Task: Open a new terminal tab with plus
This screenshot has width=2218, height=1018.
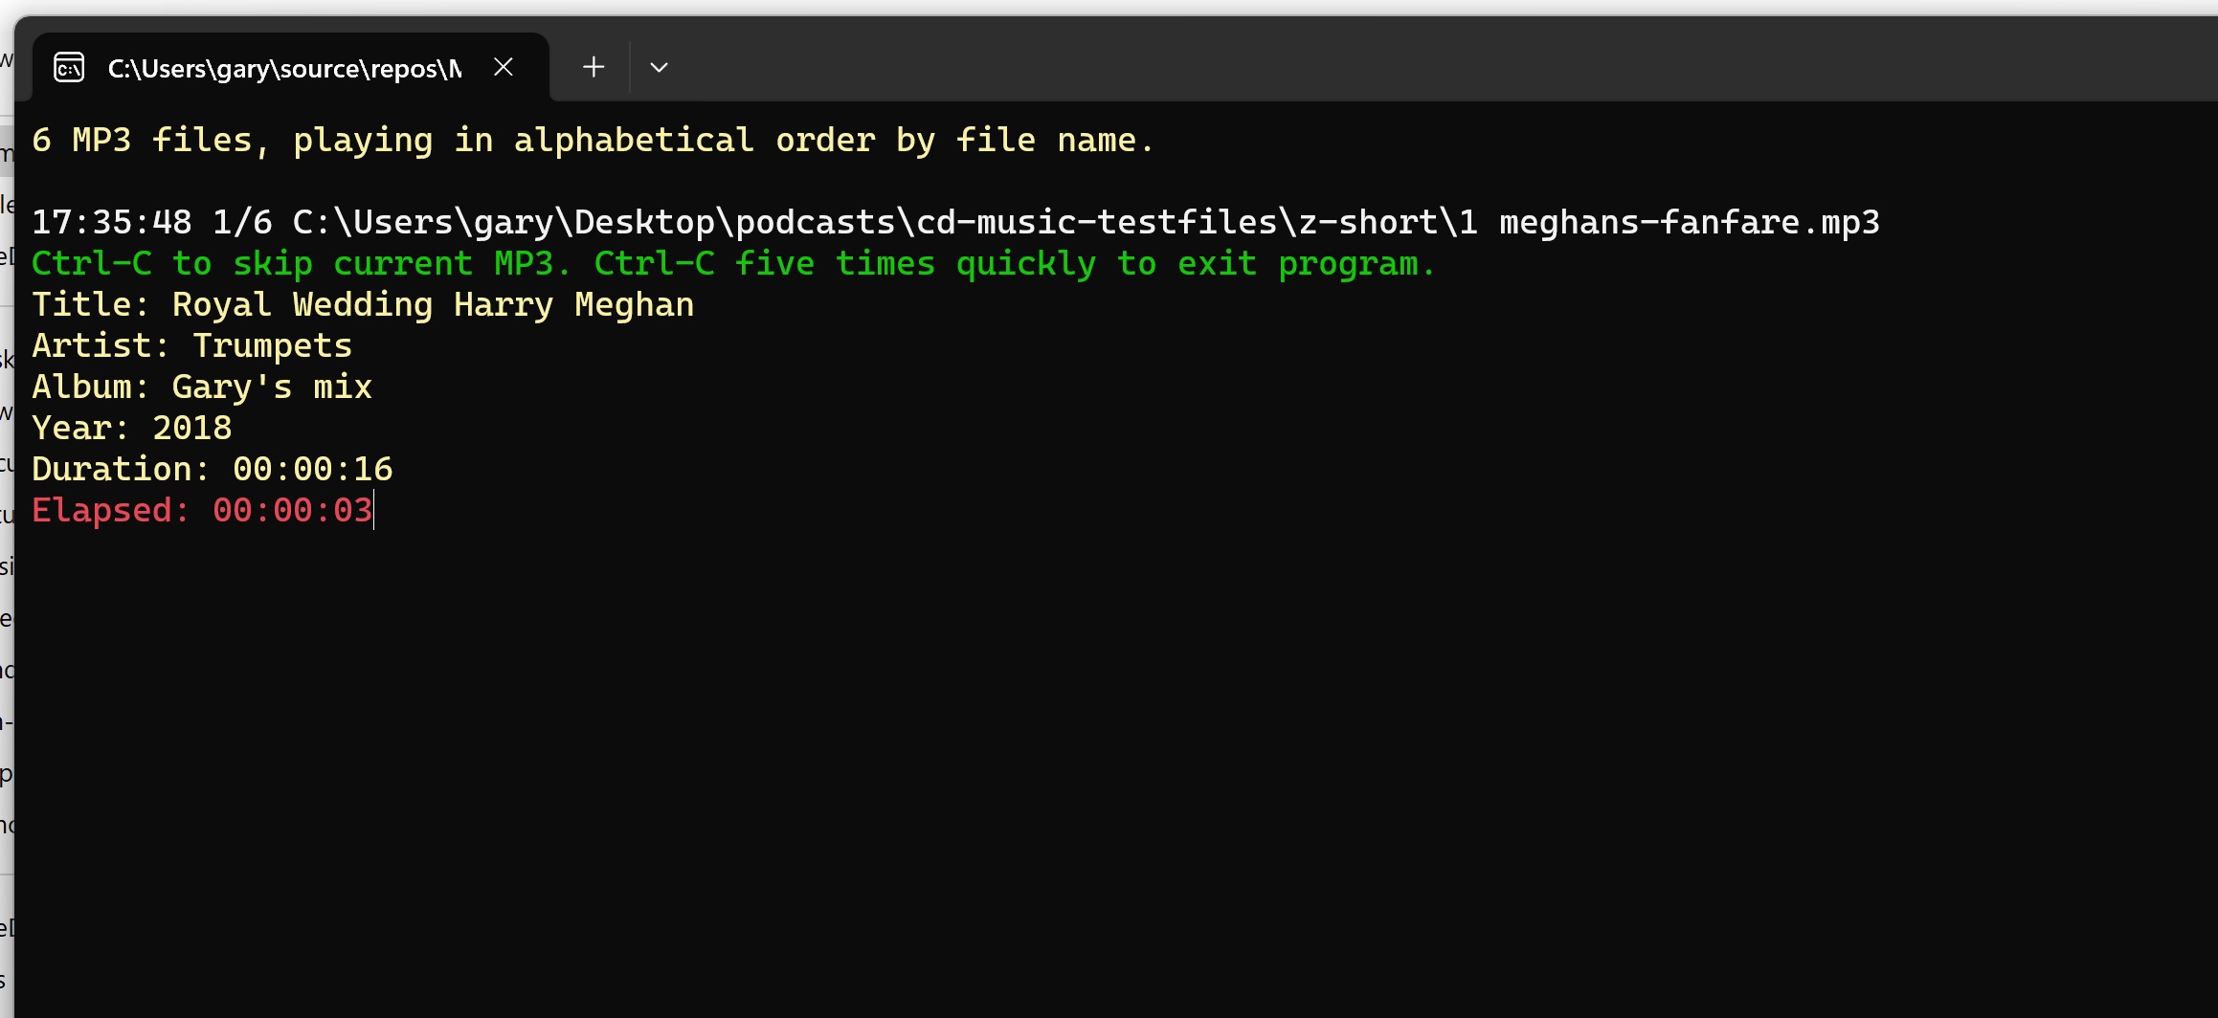Action: [x=594, y=67]
